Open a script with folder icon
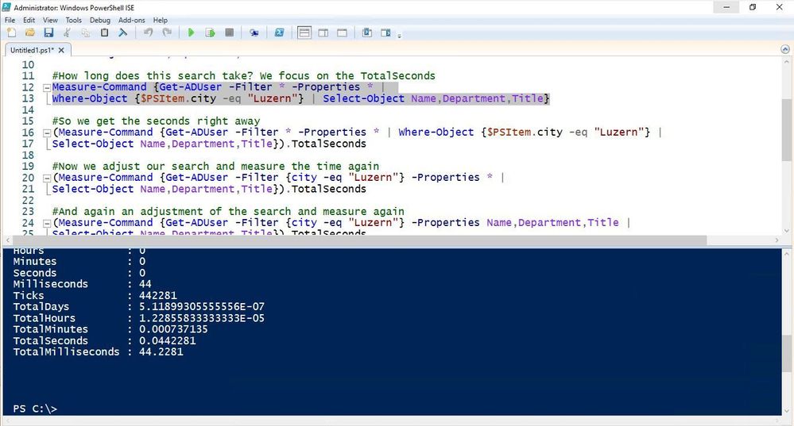Viewport: 794px width, 426px height. click(x=30, y=33)
